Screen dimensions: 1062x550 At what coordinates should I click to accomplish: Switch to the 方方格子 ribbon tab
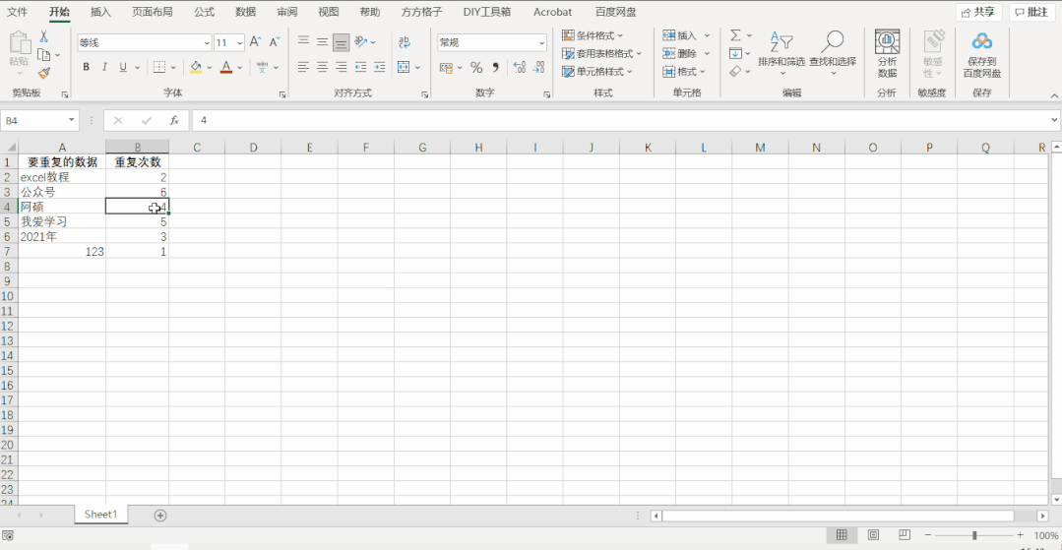pos(422,12)
